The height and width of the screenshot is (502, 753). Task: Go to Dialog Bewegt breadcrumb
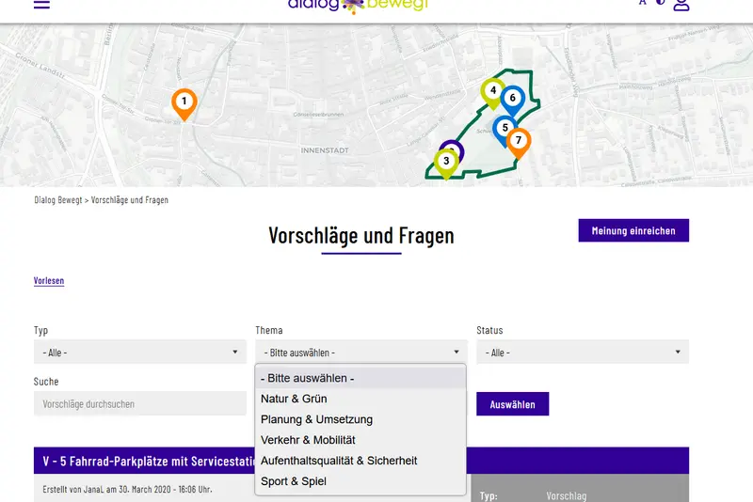58,200
